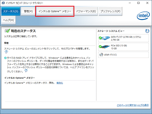Click the app icon in title bar
152x114 pixels.
tap(3, 3)
